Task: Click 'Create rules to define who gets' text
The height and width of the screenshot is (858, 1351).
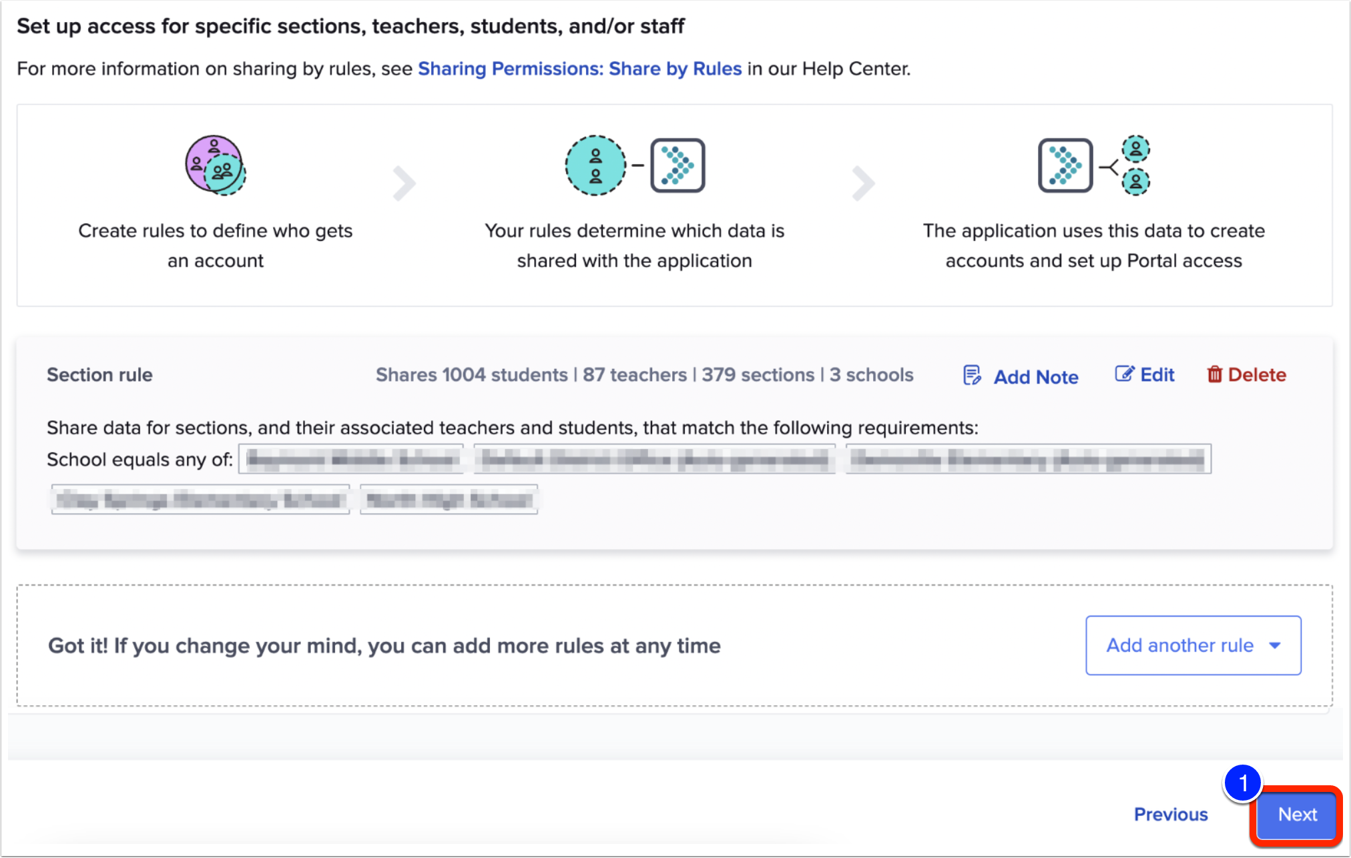Action: point(215,231)
